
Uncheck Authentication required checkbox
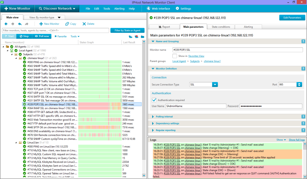(x=154, y=100)
